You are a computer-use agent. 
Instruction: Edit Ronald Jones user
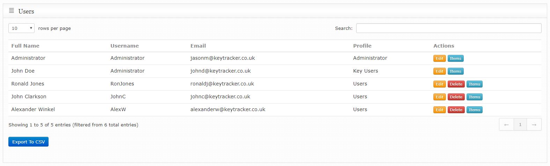tap(439, 84)
